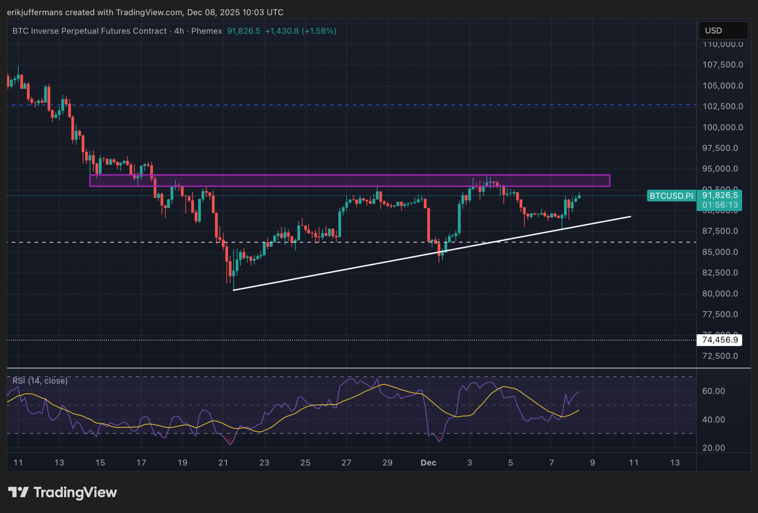Click the 74,456.9 price level label
Screen dimensions: 758x513
click(719, 340)
